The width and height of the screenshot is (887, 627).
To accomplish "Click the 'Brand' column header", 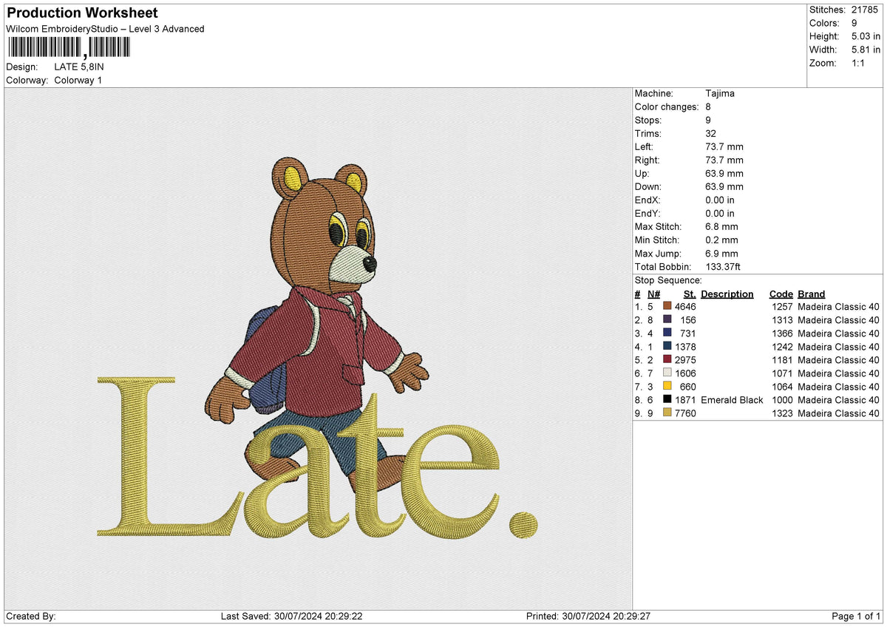I will tap(812, 294).
